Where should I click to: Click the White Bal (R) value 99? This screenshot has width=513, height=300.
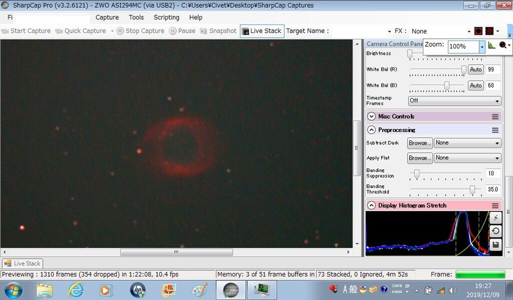click(492, 69)
